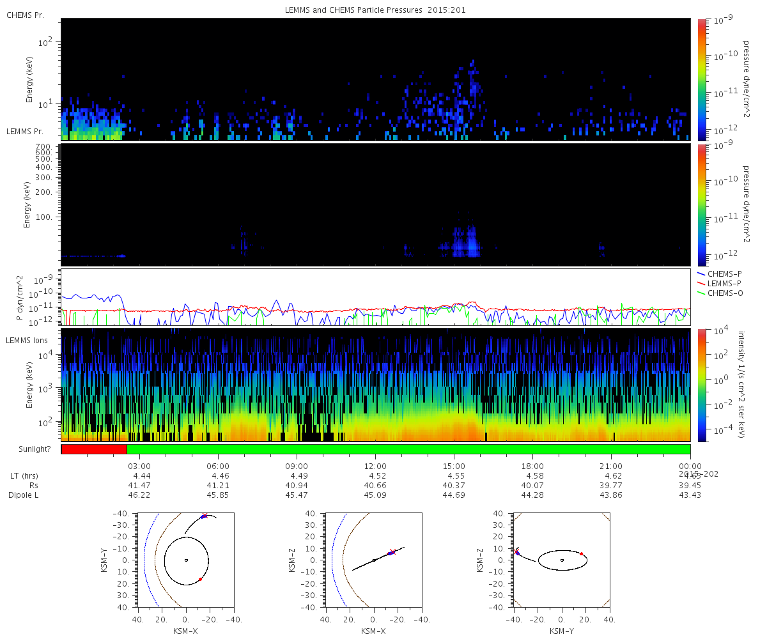
Task: Click the CHEMS pressure color bar
Action: tap(702, 79)
